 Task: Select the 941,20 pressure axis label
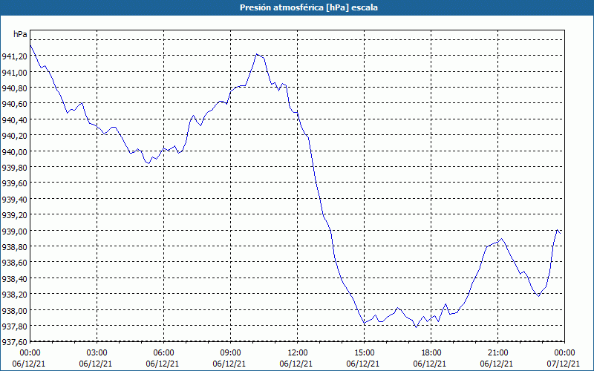[14, 56]
